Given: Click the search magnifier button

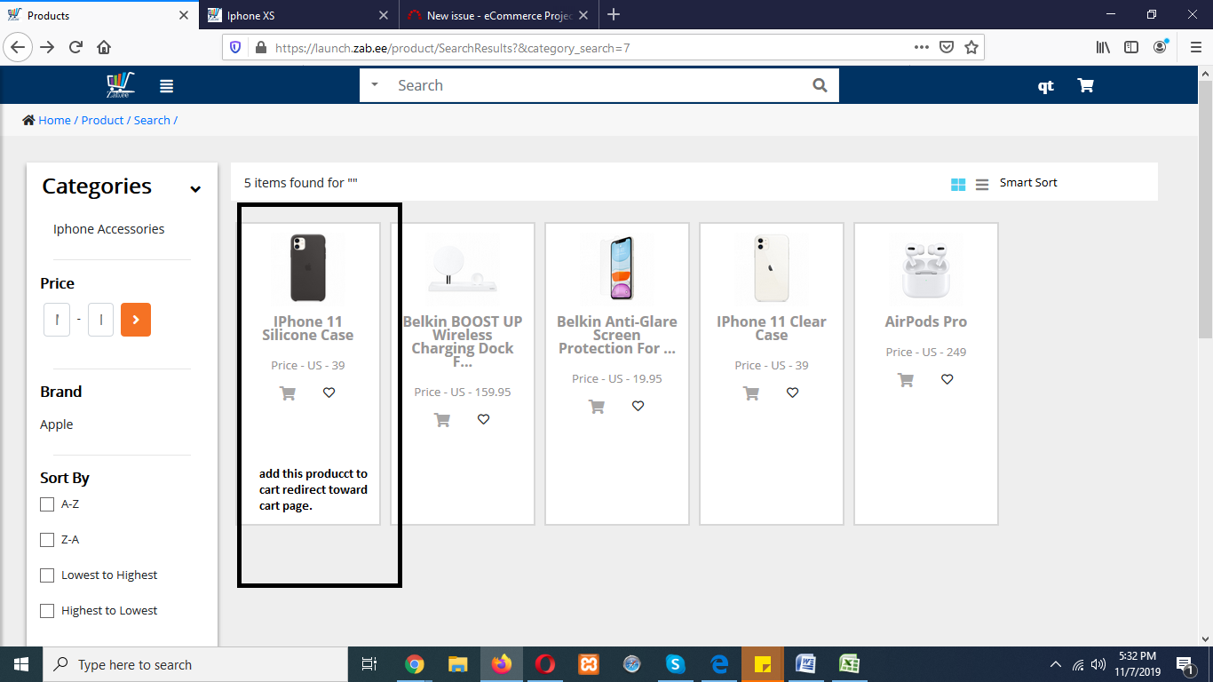Looking at the screenshot, I should 820,85.
